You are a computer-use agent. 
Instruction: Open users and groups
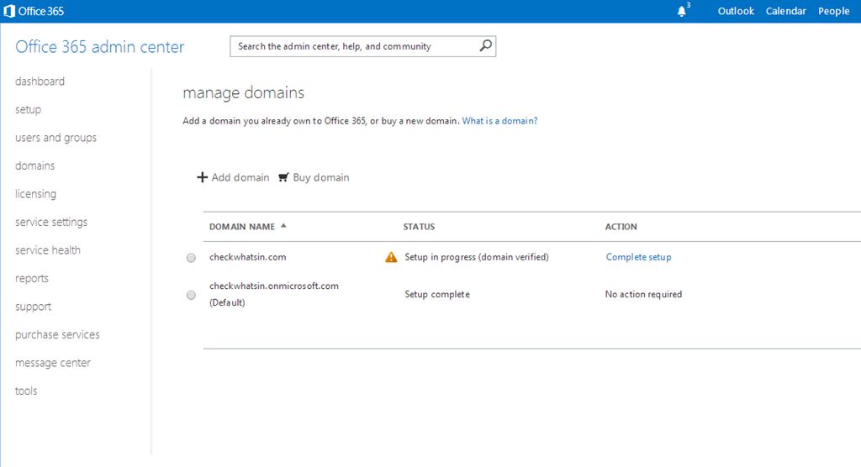[55, 138]
